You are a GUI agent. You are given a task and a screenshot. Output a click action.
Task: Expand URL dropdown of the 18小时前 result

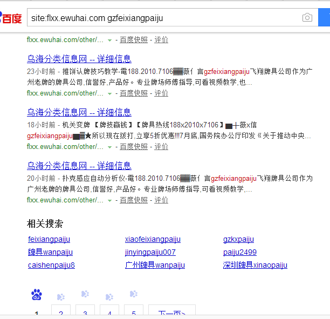pos(109,147)
